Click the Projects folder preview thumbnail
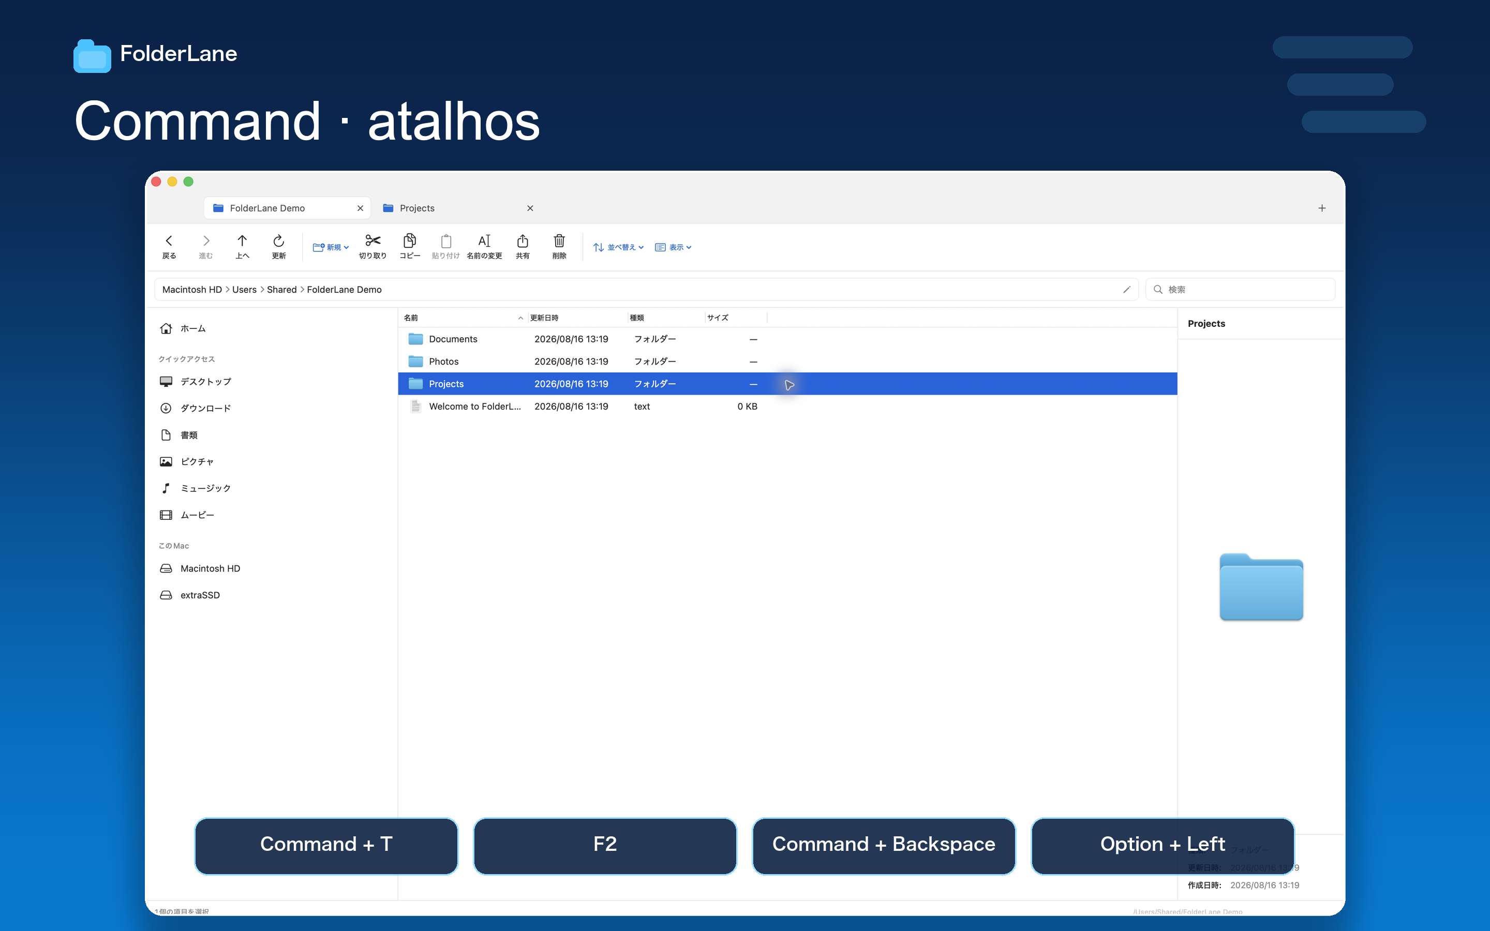The image size is (1490, 931). (1261, 587)
